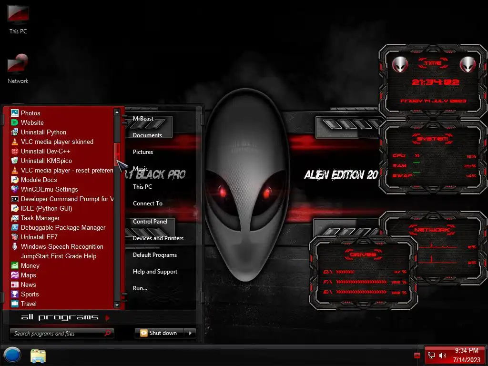The image size is (488, 366).
Task: Click program list scroll up arrow
Action: coord(117,112)
